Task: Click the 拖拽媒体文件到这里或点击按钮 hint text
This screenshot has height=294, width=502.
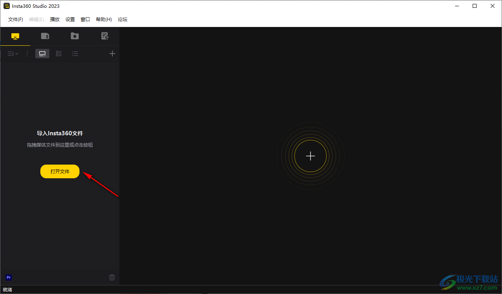Action: coord(60,145)
